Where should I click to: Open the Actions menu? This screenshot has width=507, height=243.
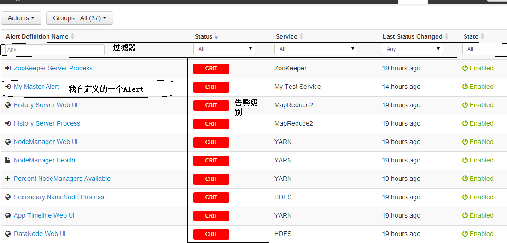pyautogui.click(x=21, y=18)
